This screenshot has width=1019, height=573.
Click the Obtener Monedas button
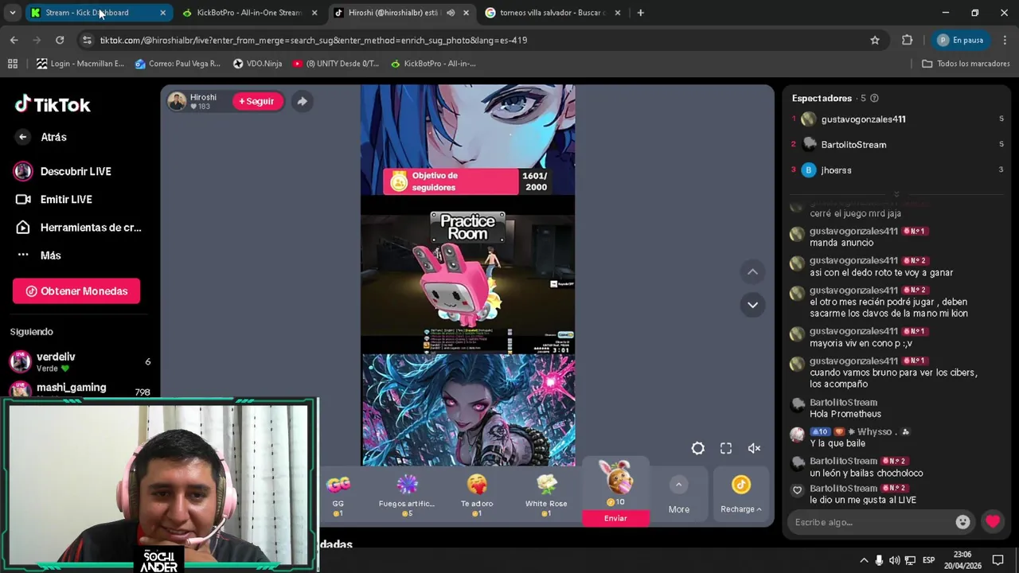(x=76, y=291)
